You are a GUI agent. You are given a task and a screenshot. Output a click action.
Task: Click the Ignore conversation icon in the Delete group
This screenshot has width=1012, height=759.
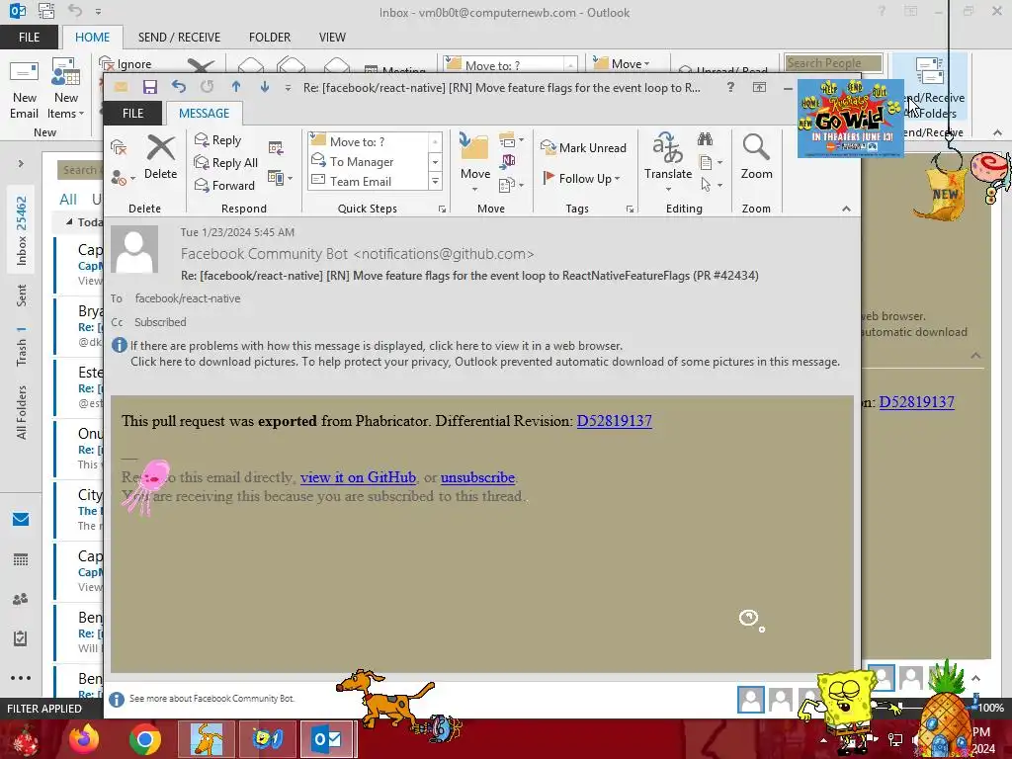pos(119,147)
